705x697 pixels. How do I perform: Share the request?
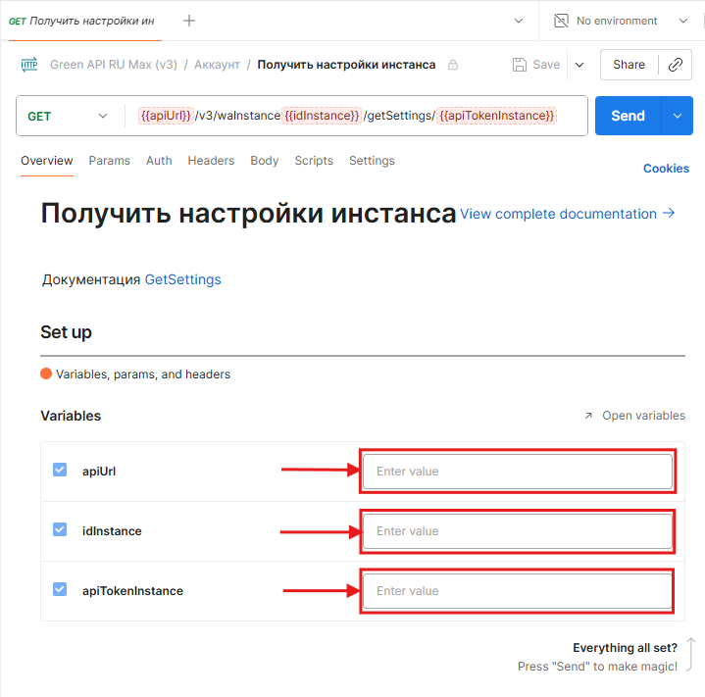(629, 65)
